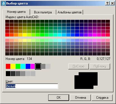This screenshot has width=116, height=104.
Task: Select the red standard color swatch
Action: (8, 66)
